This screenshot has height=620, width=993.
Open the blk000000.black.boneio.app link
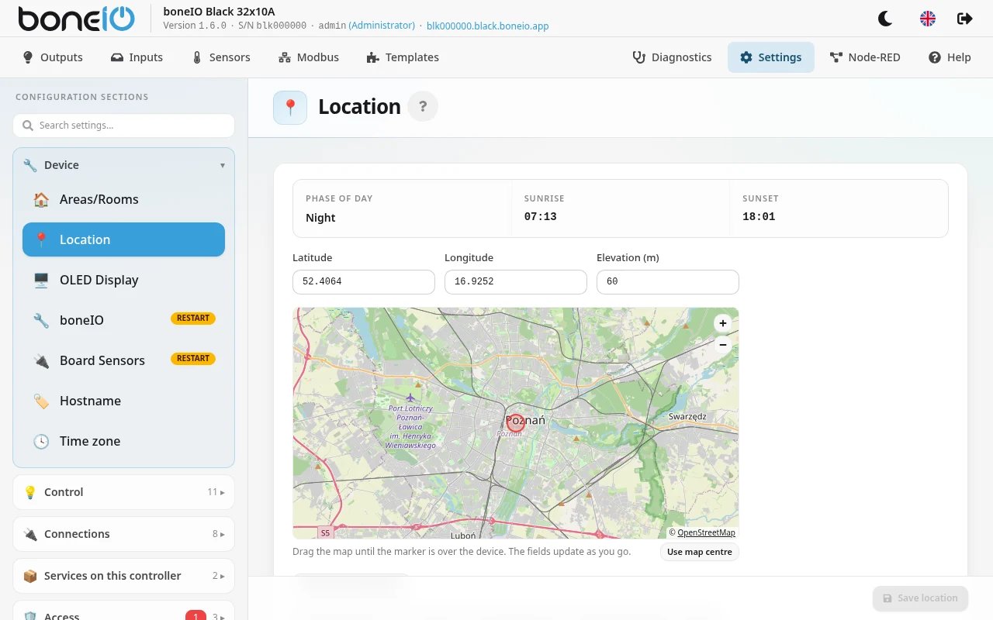[x=488, y=26]
